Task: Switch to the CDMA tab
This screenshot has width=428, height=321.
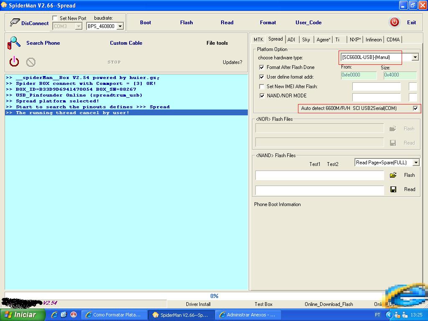Action: pyautogui.click(x=393, y=40)
